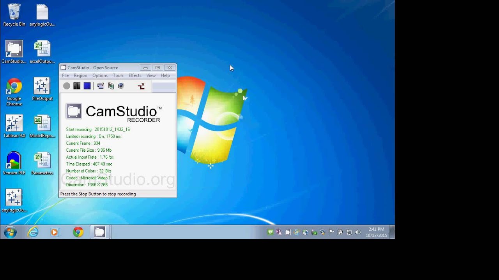This screenshot has height=280, width=499.
Task: Select the Recycle Bin desktop icon
Action: (x=14, y=15)
